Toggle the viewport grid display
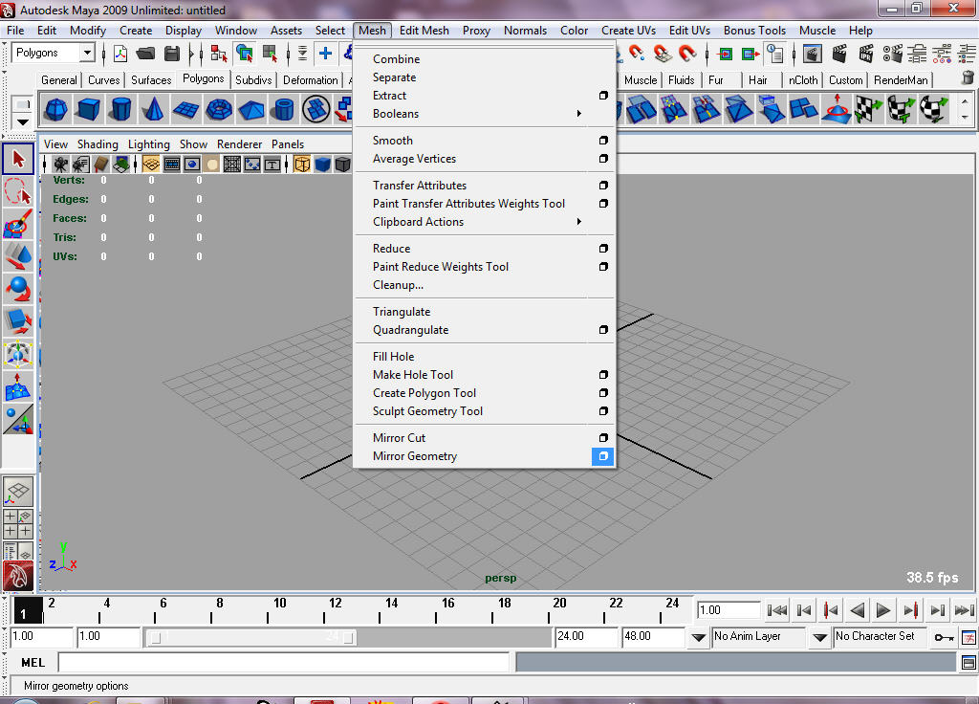 (x=151, y=165)
